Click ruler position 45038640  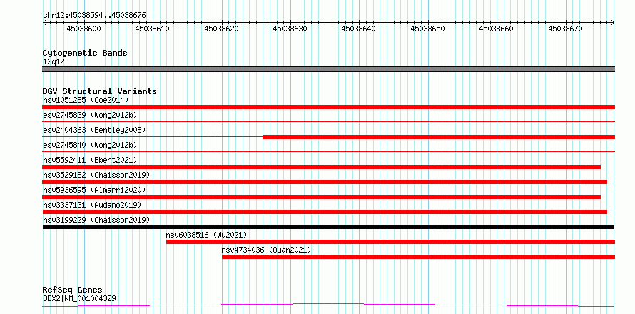pyautogui.click(x=359, y=29)
